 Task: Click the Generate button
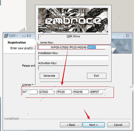tap(49, 76)
